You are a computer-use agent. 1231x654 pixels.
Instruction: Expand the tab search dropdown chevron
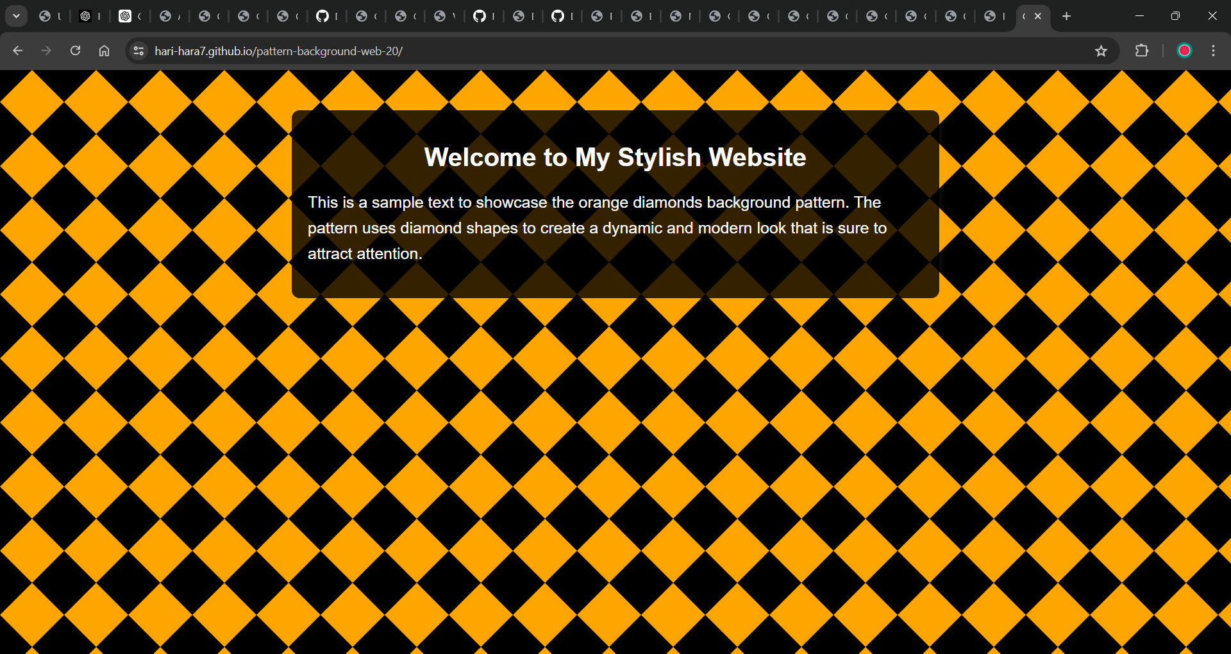tap(16, 16)
